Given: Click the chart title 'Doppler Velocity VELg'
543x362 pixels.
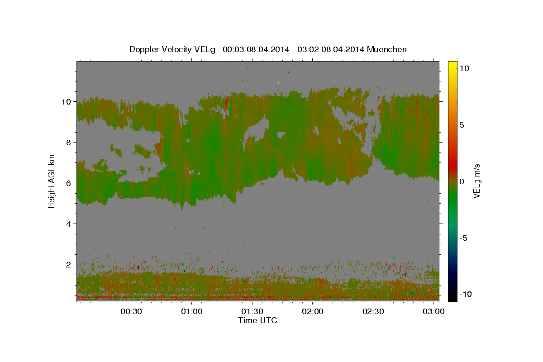Looking at the screenshot, I should click(173, 49).
